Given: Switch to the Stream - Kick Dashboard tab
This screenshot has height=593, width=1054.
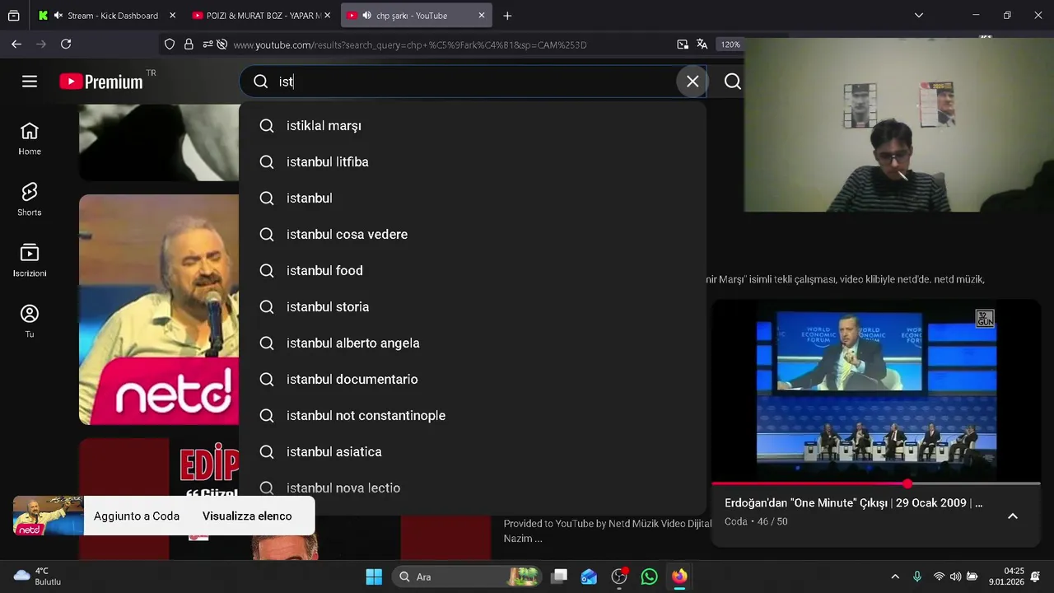Looking at the screenshot, I should pos(105,15).
